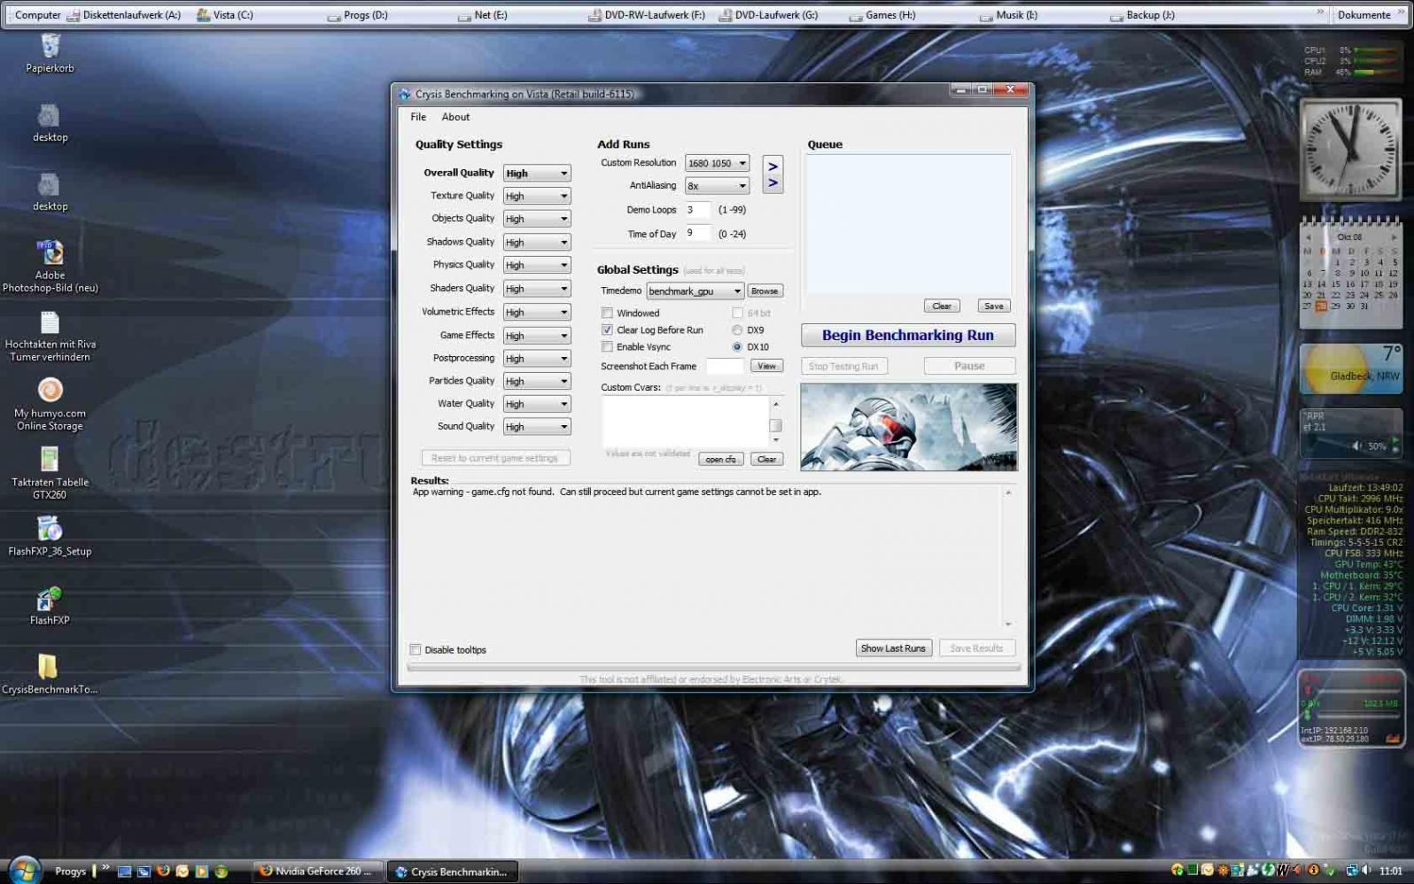This screenshot has width=1414, height=884.
Task: Click Show Last Runs button
Action: (x=893, y=648)
